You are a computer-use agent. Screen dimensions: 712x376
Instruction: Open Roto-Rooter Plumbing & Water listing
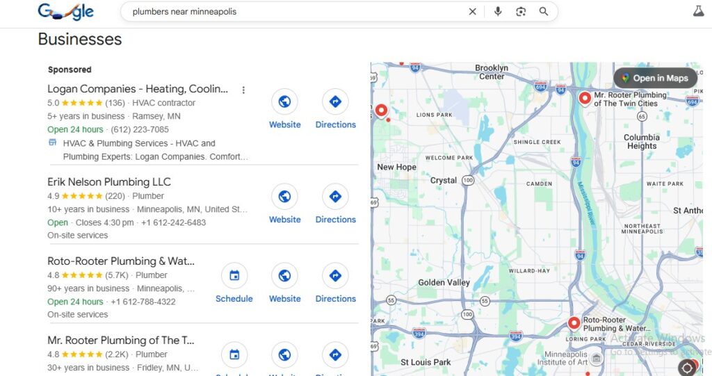(121, 261)
